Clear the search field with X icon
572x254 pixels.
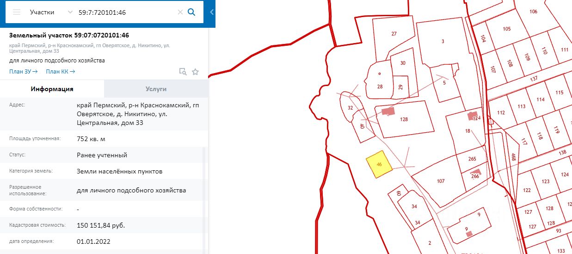[x=180, y=12]
